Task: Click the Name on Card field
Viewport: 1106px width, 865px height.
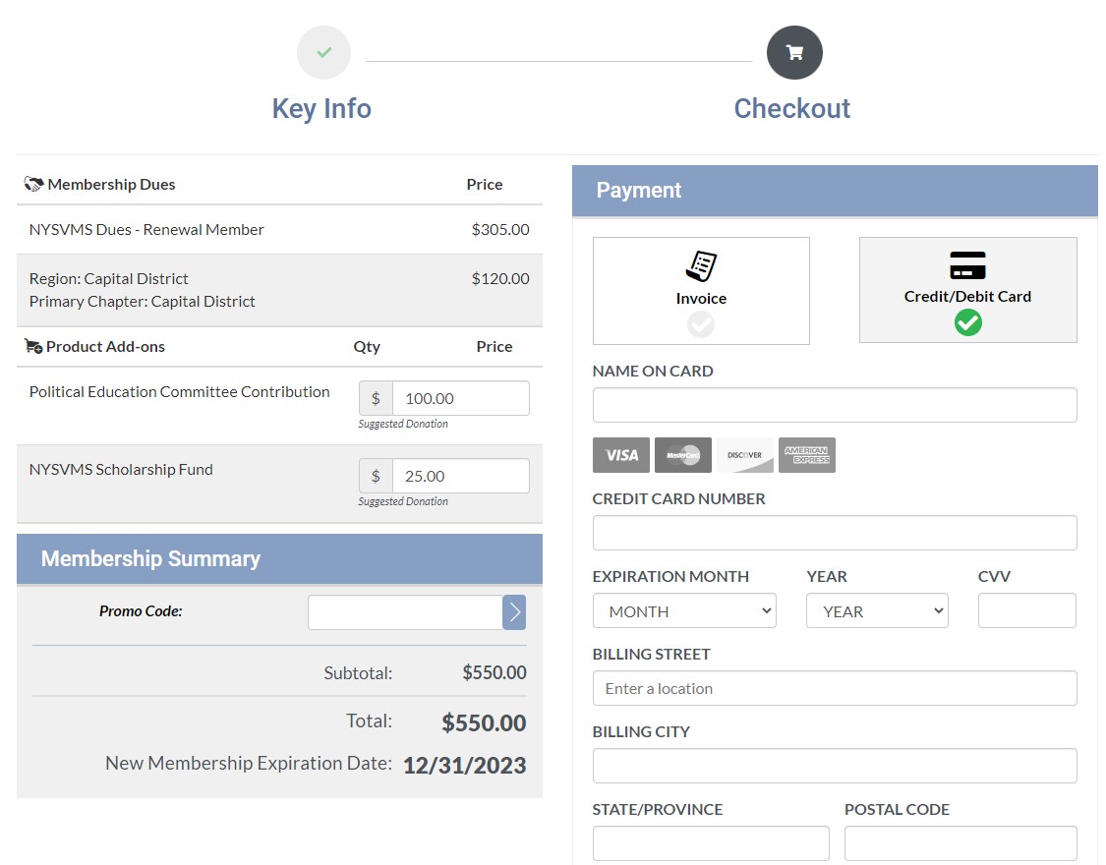Action: (x=835, y=405)
